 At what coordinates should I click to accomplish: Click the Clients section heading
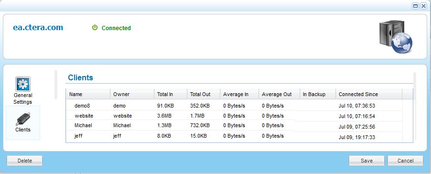(80, 77)
